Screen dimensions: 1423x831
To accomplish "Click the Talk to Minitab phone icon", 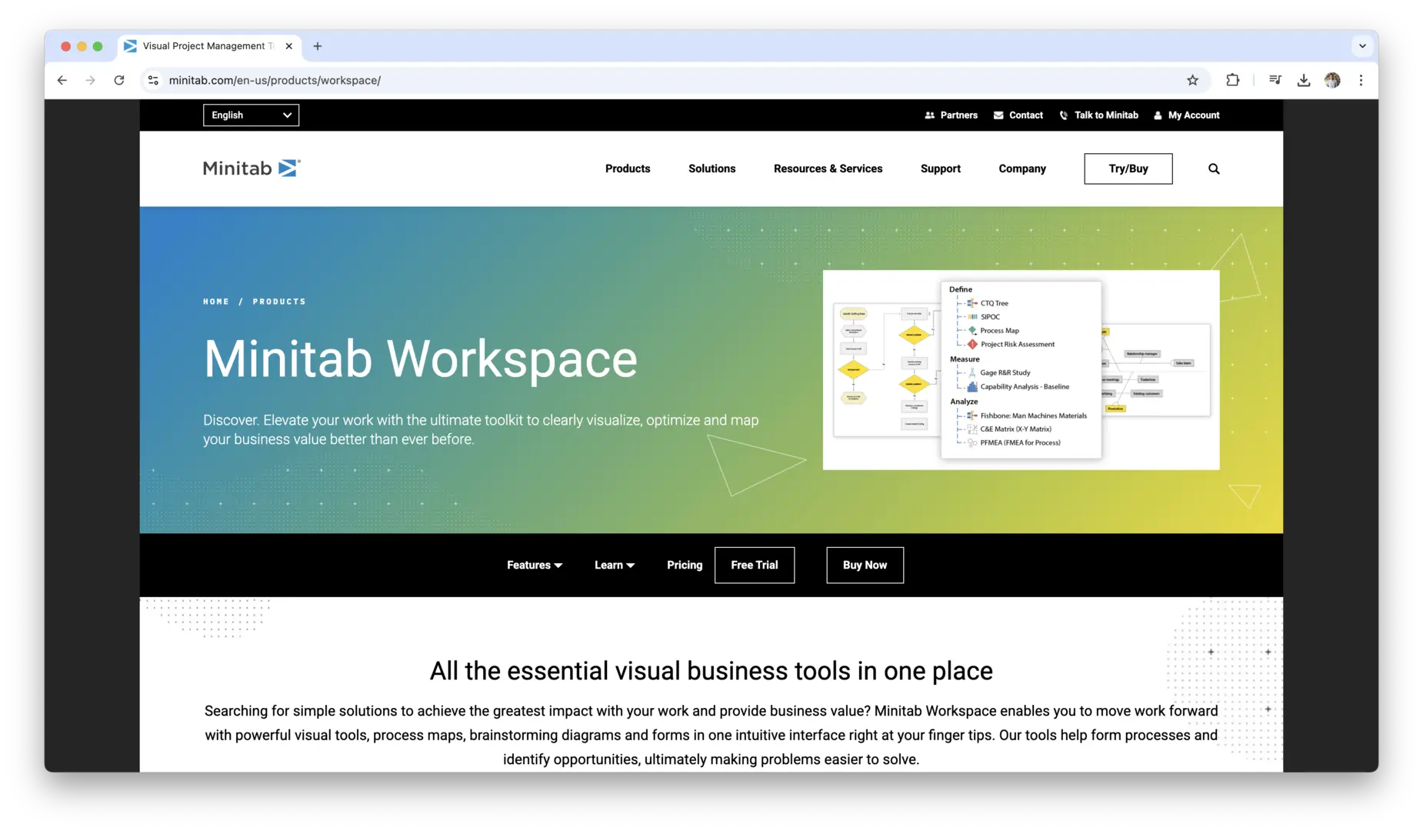I will click(1064, 115).
